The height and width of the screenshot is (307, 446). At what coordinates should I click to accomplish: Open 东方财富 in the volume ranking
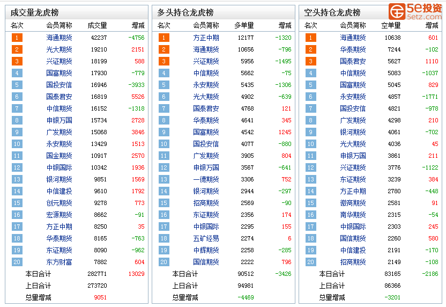tap(59, 262)
